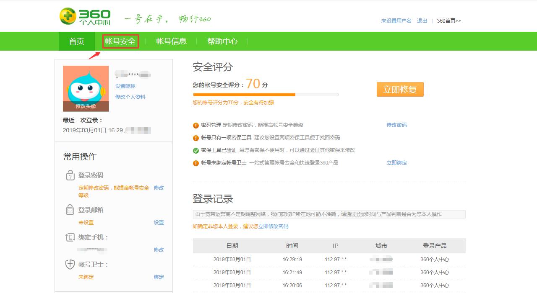
Task: Open 修改密码 in the security list
Action: [396, 124]
